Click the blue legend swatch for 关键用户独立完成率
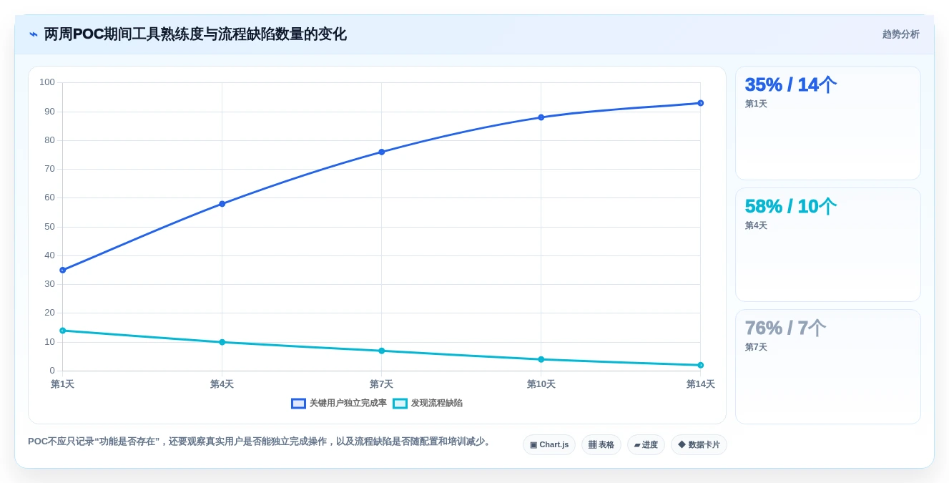Viewport: 949px width, 483px height. pos(298,404)
